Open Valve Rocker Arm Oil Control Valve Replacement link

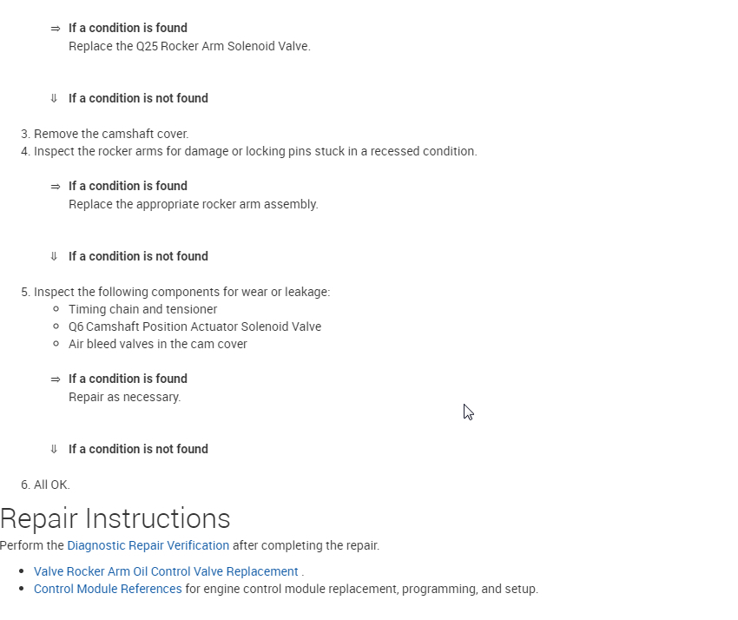point(166,571)
